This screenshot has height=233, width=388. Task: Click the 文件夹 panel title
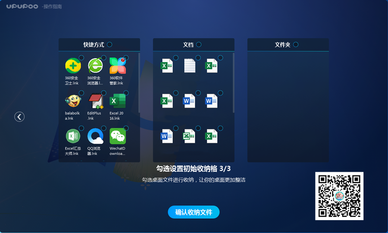pyautogui.click(x=282, y=44)
